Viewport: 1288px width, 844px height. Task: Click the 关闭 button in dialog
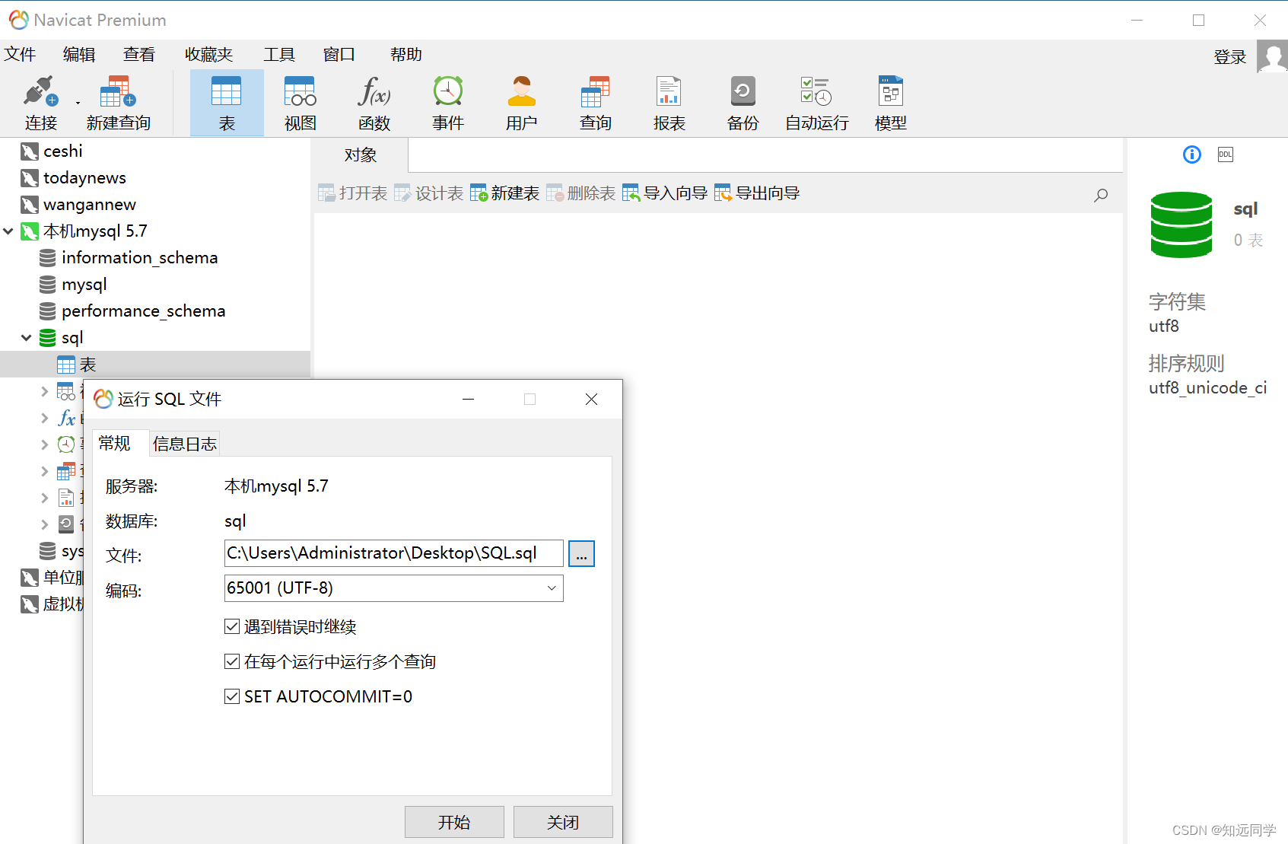[x=563, y=822]
